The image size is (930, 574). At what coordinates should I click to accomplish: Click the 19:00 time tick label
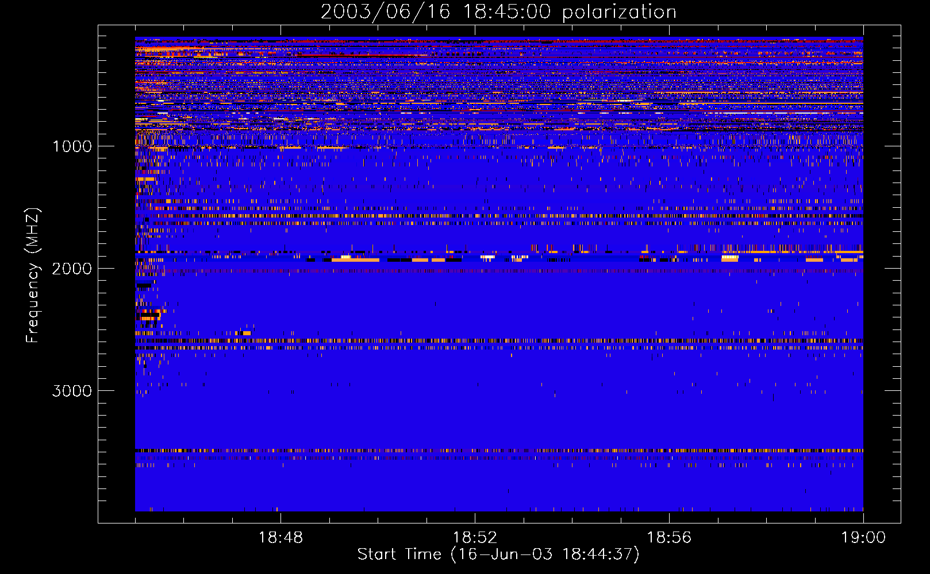(863, 538)
